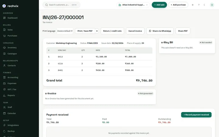
Task: Expand the print options arrow beside Print / Save PDF
Action: [x=97, y=31]
